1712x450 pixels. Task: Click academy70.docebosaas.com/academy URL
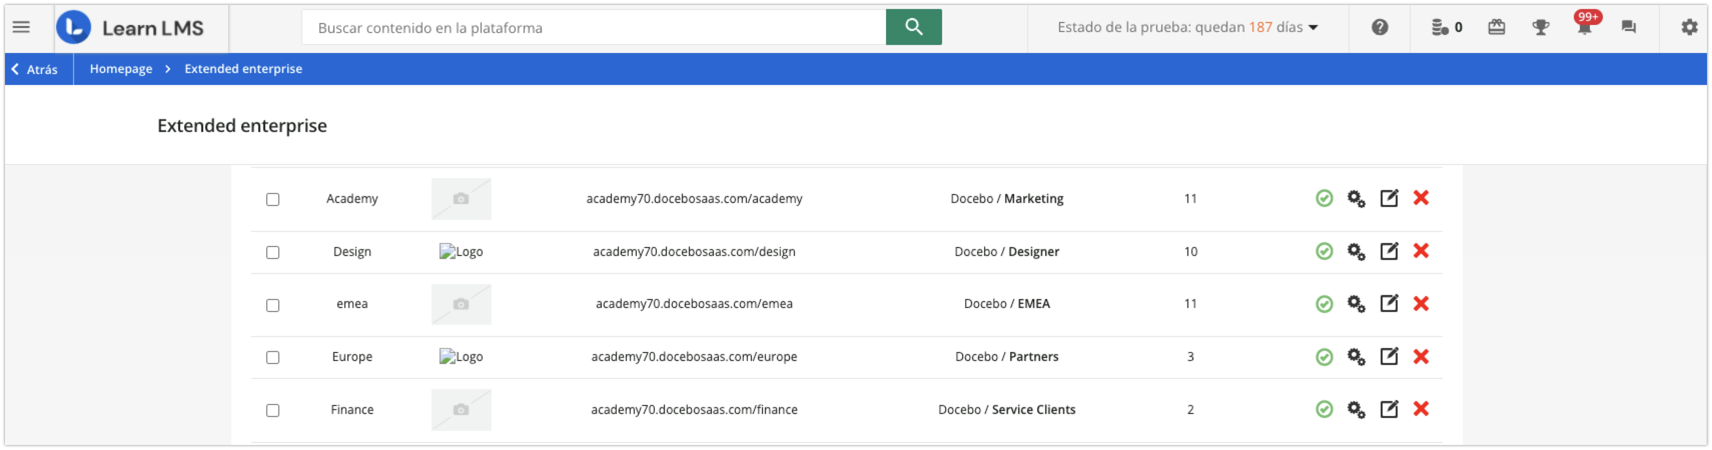694,198
